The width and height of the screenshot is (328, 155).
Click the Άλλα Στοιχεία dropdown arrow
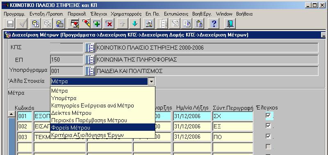(x=151, y=81)
